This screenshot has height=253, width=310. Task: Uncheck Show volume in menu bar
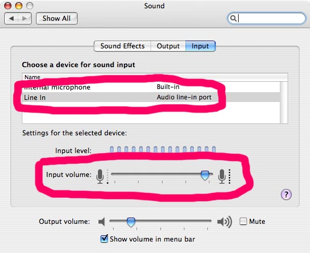coord(104,239)
